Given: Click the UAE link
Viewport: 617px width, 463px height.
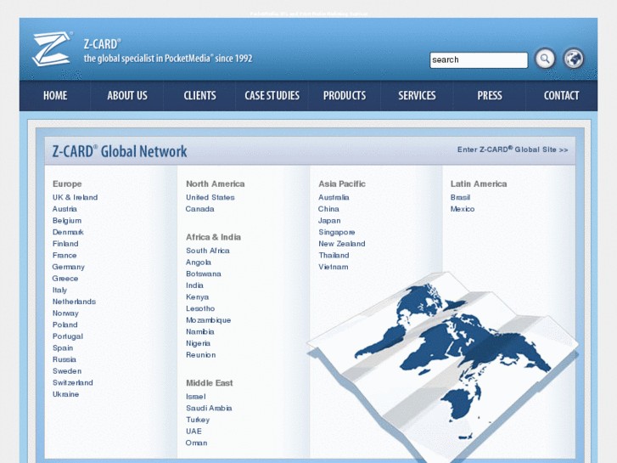Looking at the screenshot, I should [x=194, y=431].
